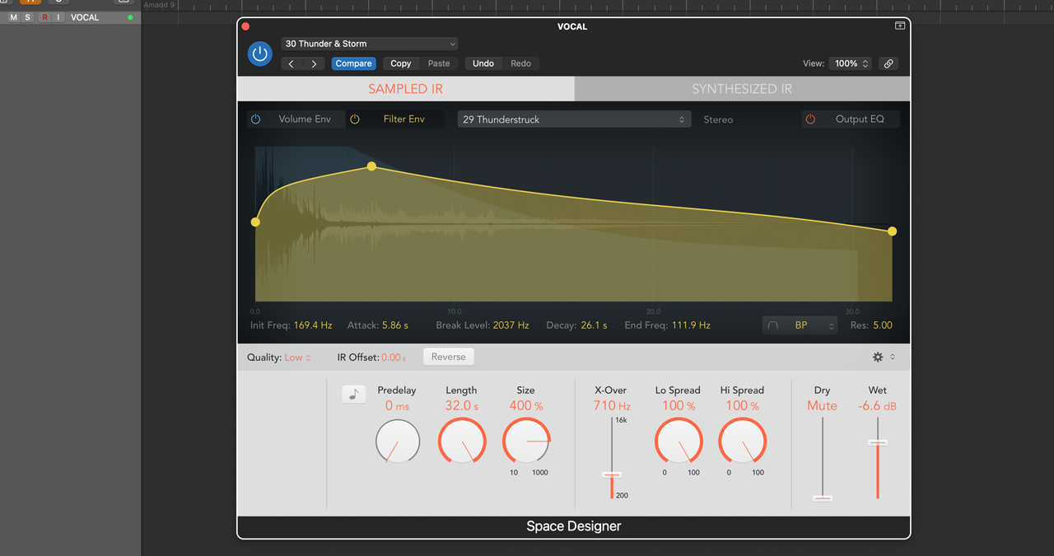Screen dimensions: 1054x556
Task: Select the filter shape curve icon
Action: [773, 325]
